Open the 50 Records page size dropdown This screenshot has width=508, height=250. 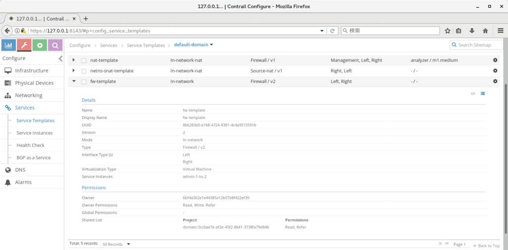(116, 244)
